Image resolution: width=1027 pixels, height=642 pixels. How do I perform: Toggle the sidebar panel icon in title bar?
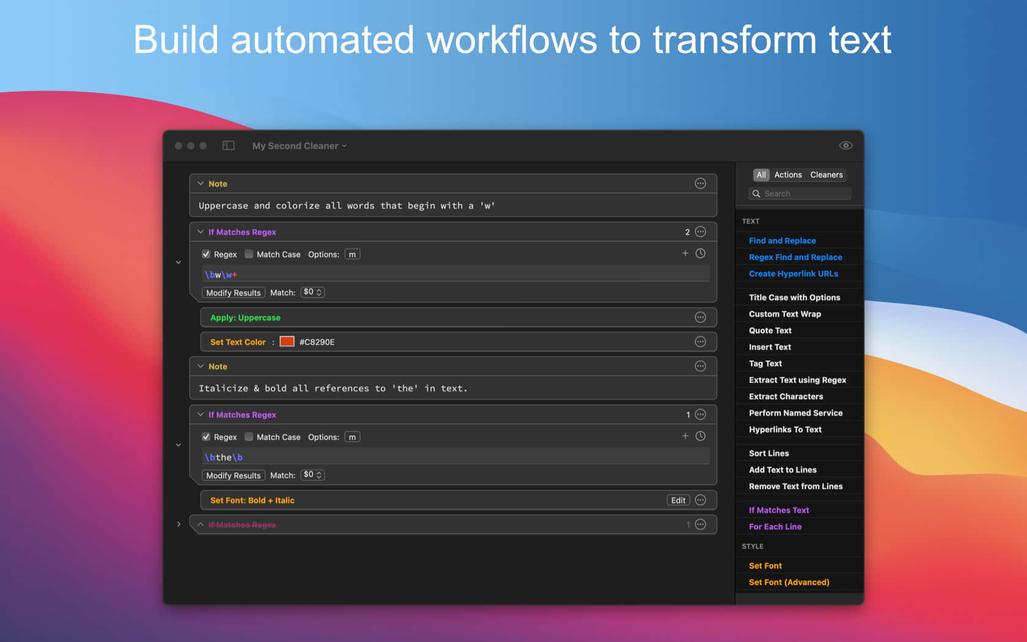pos(229,146)
